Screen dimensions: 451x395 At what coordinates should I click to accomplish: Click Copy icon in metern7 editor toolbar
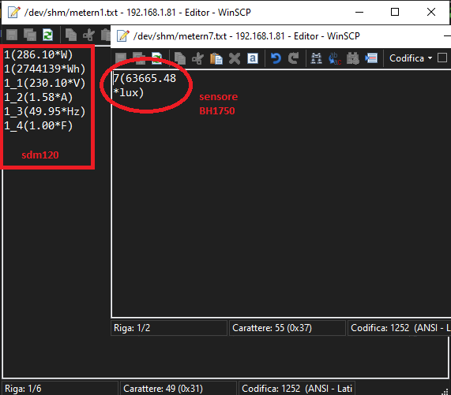pyautogui.click(x=180, y=58)
